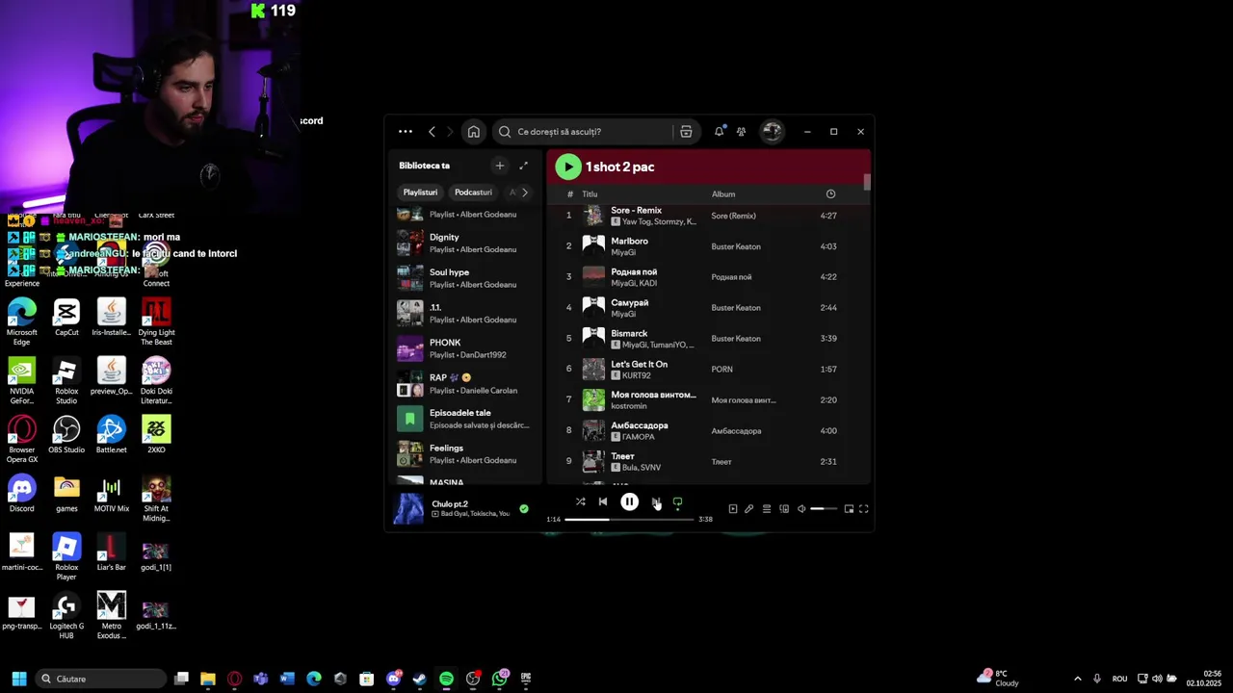Select the track Самурай

(x=629, y=302)
